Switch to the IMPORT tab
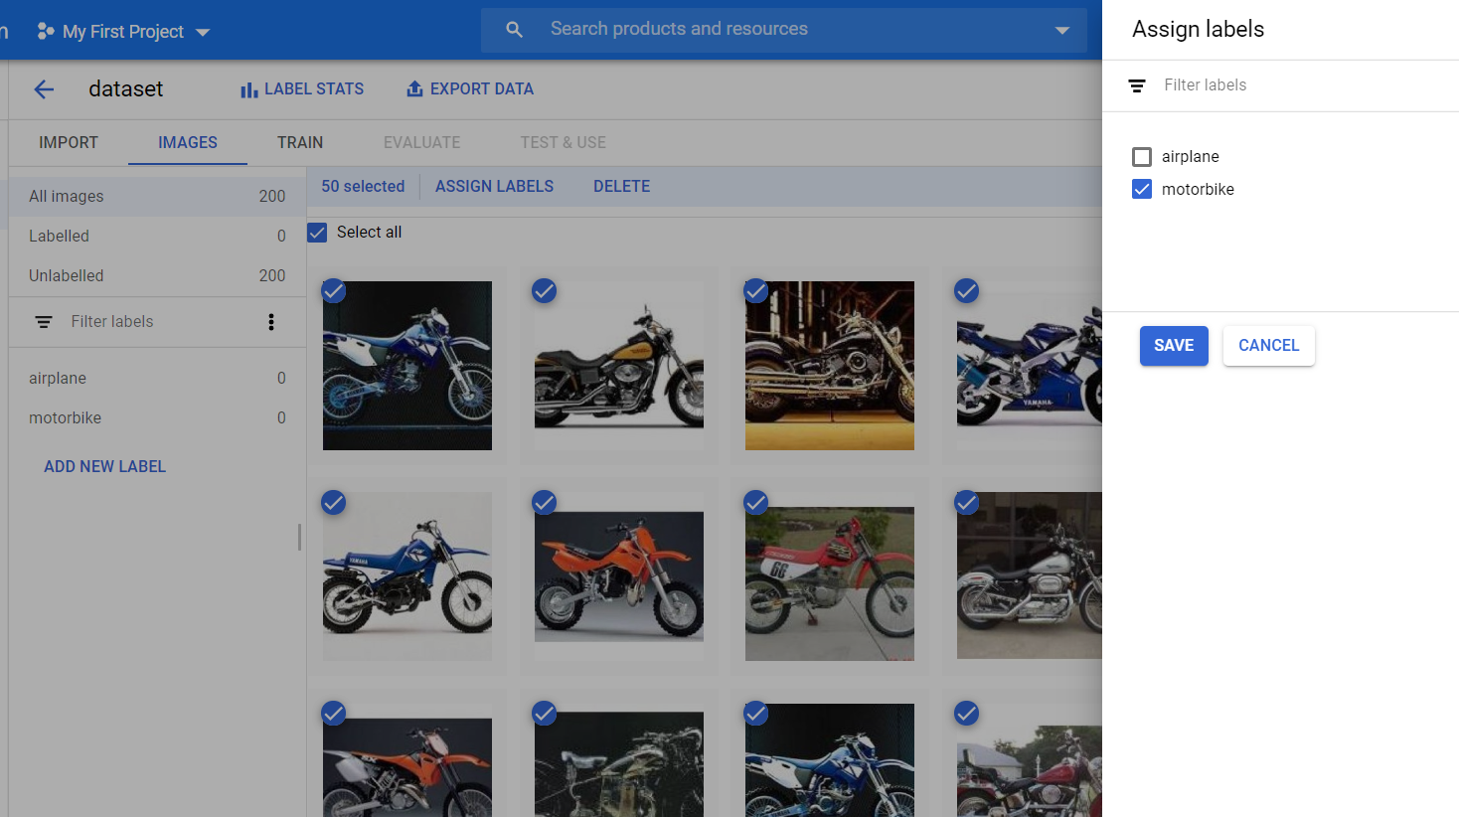1459x817 pixels. (69, 143)
